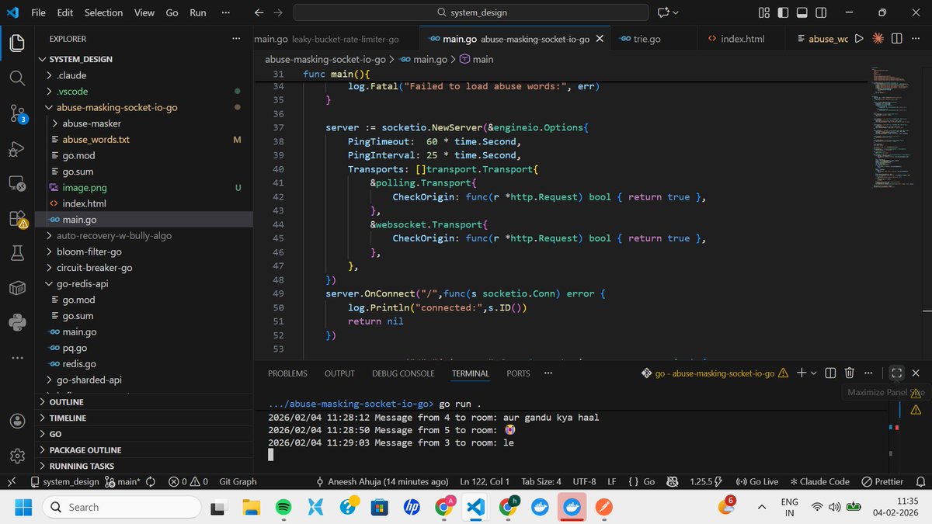The width and height of the screenshot is (932, 524).
Task: Open editor More Actions ellipsis
Action: click(x=916, y=38)
